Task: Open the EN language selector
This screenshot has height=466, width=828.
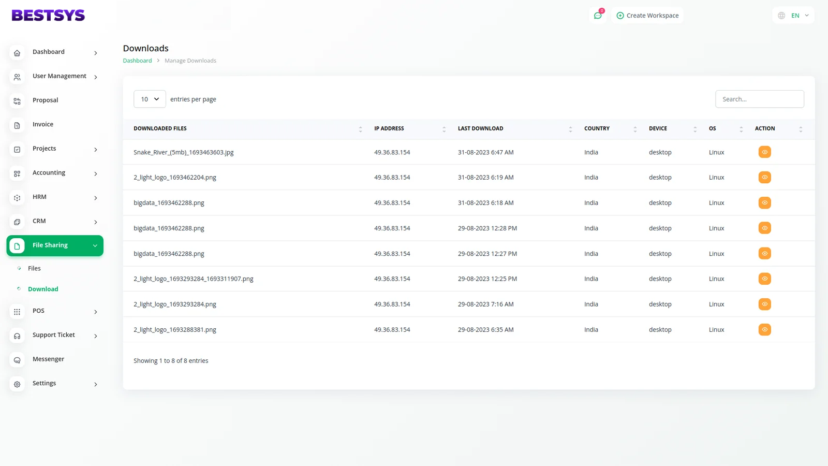Action: (793, 16)
